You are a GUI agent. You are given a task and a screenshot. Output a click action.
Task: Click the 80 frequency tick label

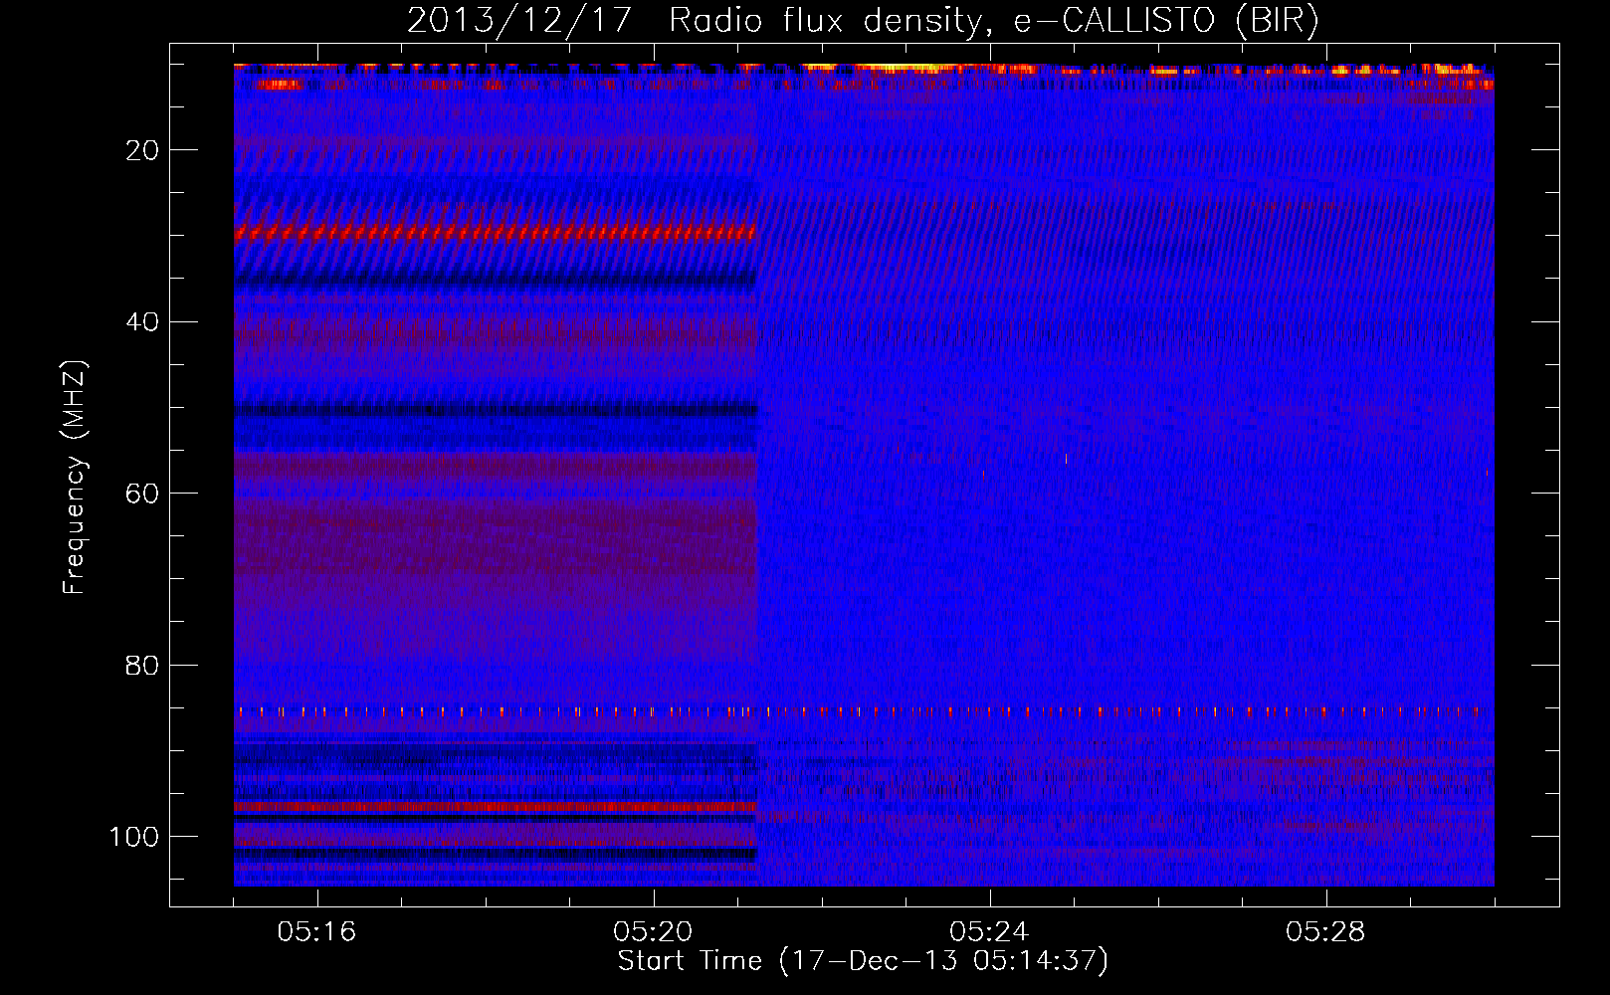[x=143, y=665]
